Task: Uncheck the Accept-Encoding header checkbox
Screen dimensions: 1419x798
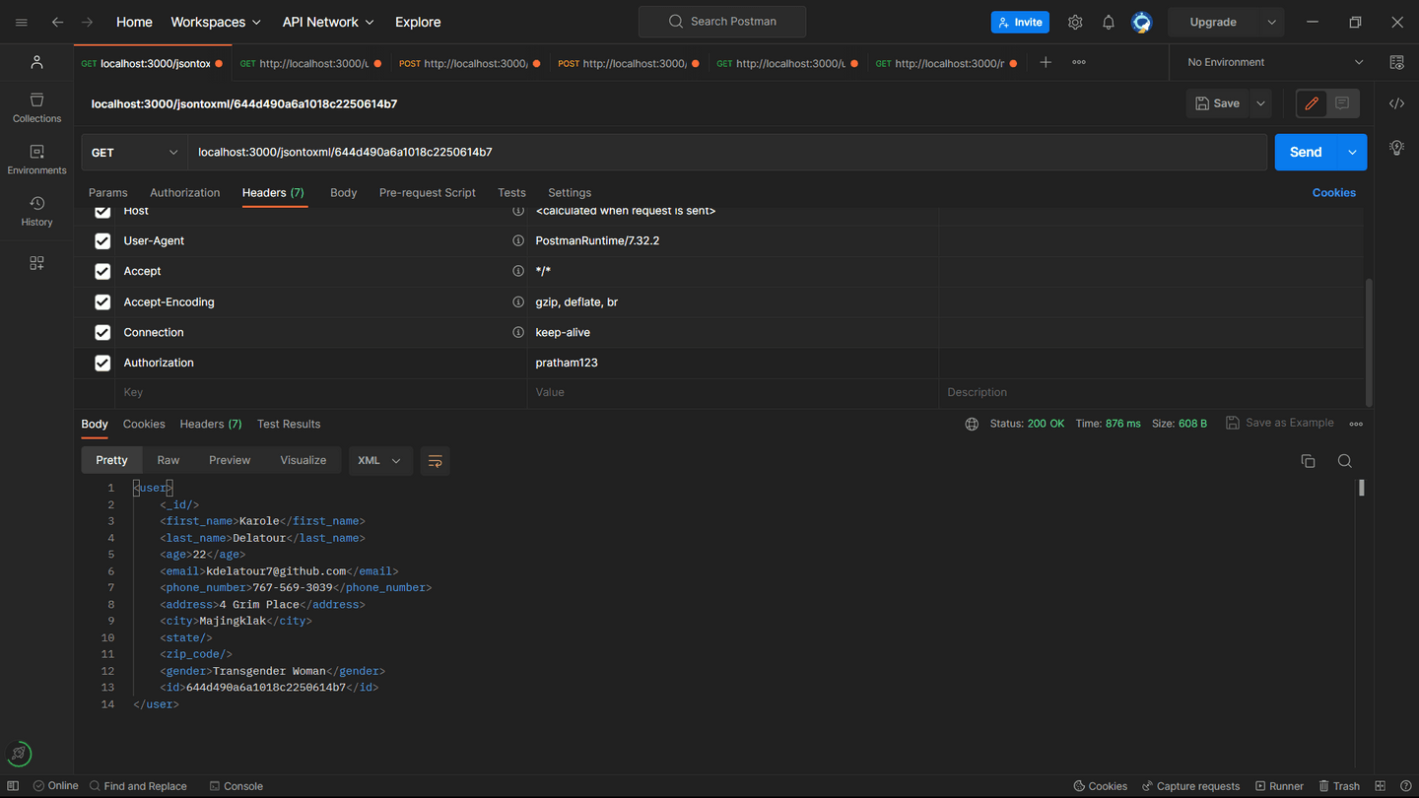Action: (102, 302)
